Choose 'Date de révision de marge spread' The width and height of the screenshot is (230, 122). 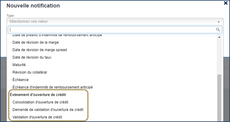point(39,50)
